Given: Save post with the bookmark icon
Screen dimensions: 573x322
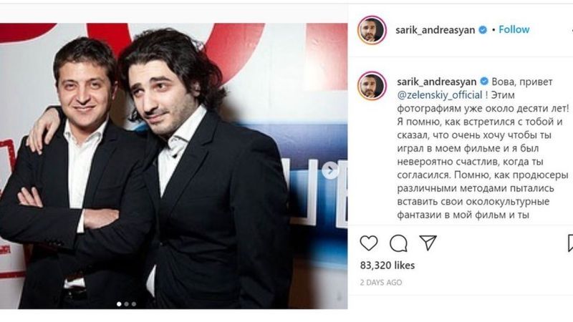Looking at the screenshot, I should (x=570, y=243).
